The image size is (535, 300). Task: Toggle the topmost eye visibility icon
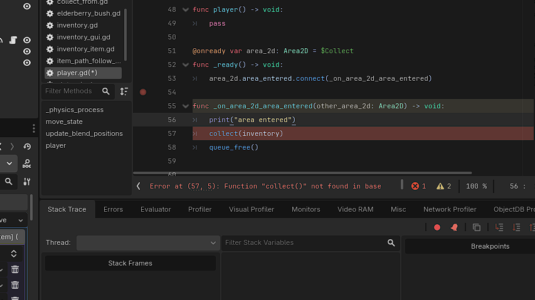[x=27, y=6]
